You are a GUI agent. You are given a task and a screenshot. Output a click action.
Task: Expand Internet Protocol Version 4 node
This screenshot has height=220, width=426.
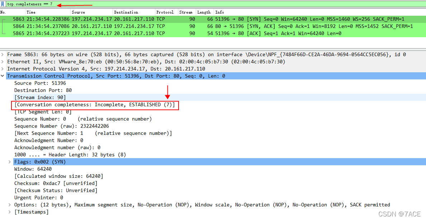[3, 69]
